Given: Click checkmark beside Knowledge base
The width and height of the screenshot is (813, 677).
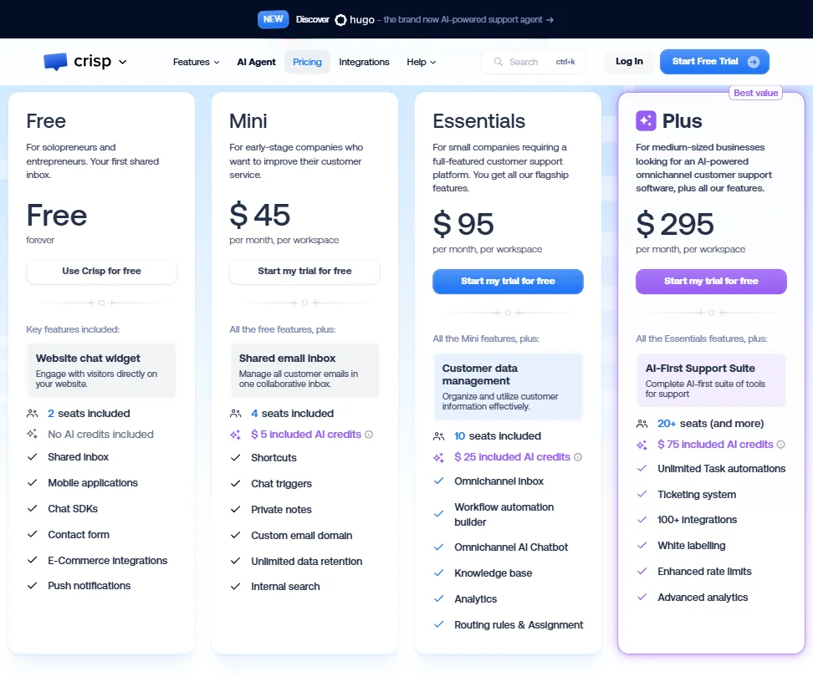Looking at the screenshot, I should tap(438, 573).
